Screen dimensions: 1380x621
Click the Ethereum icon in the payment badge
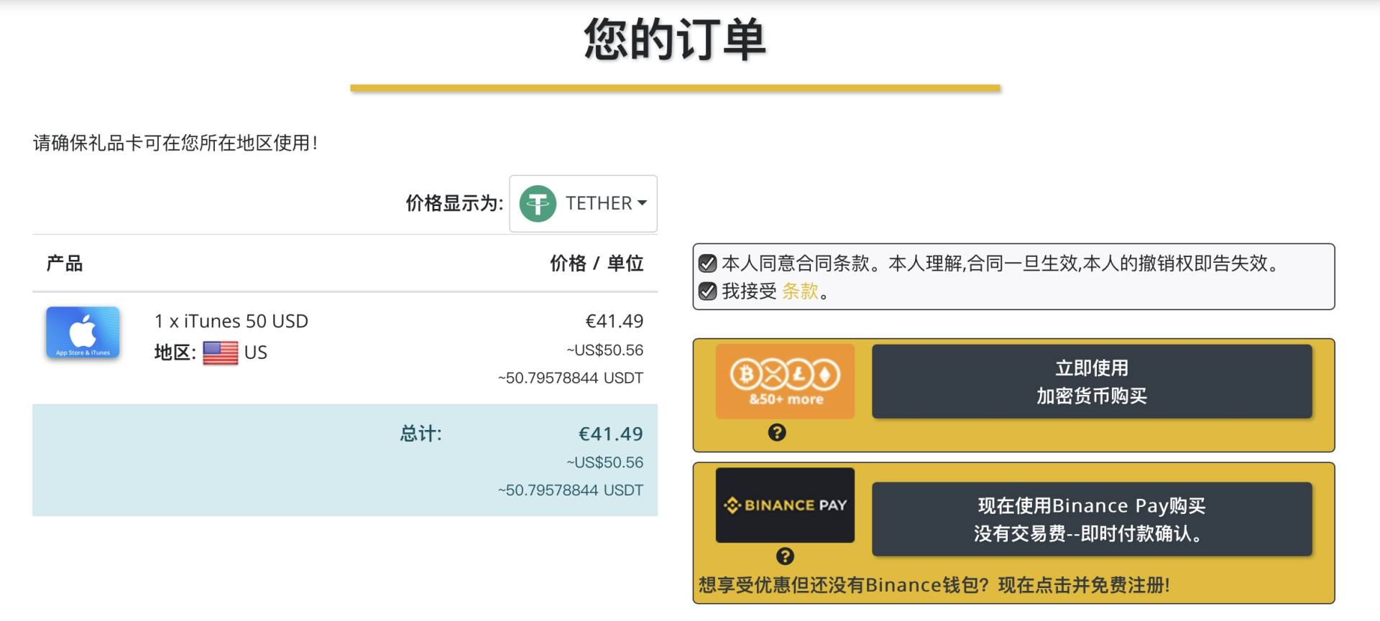825,374
